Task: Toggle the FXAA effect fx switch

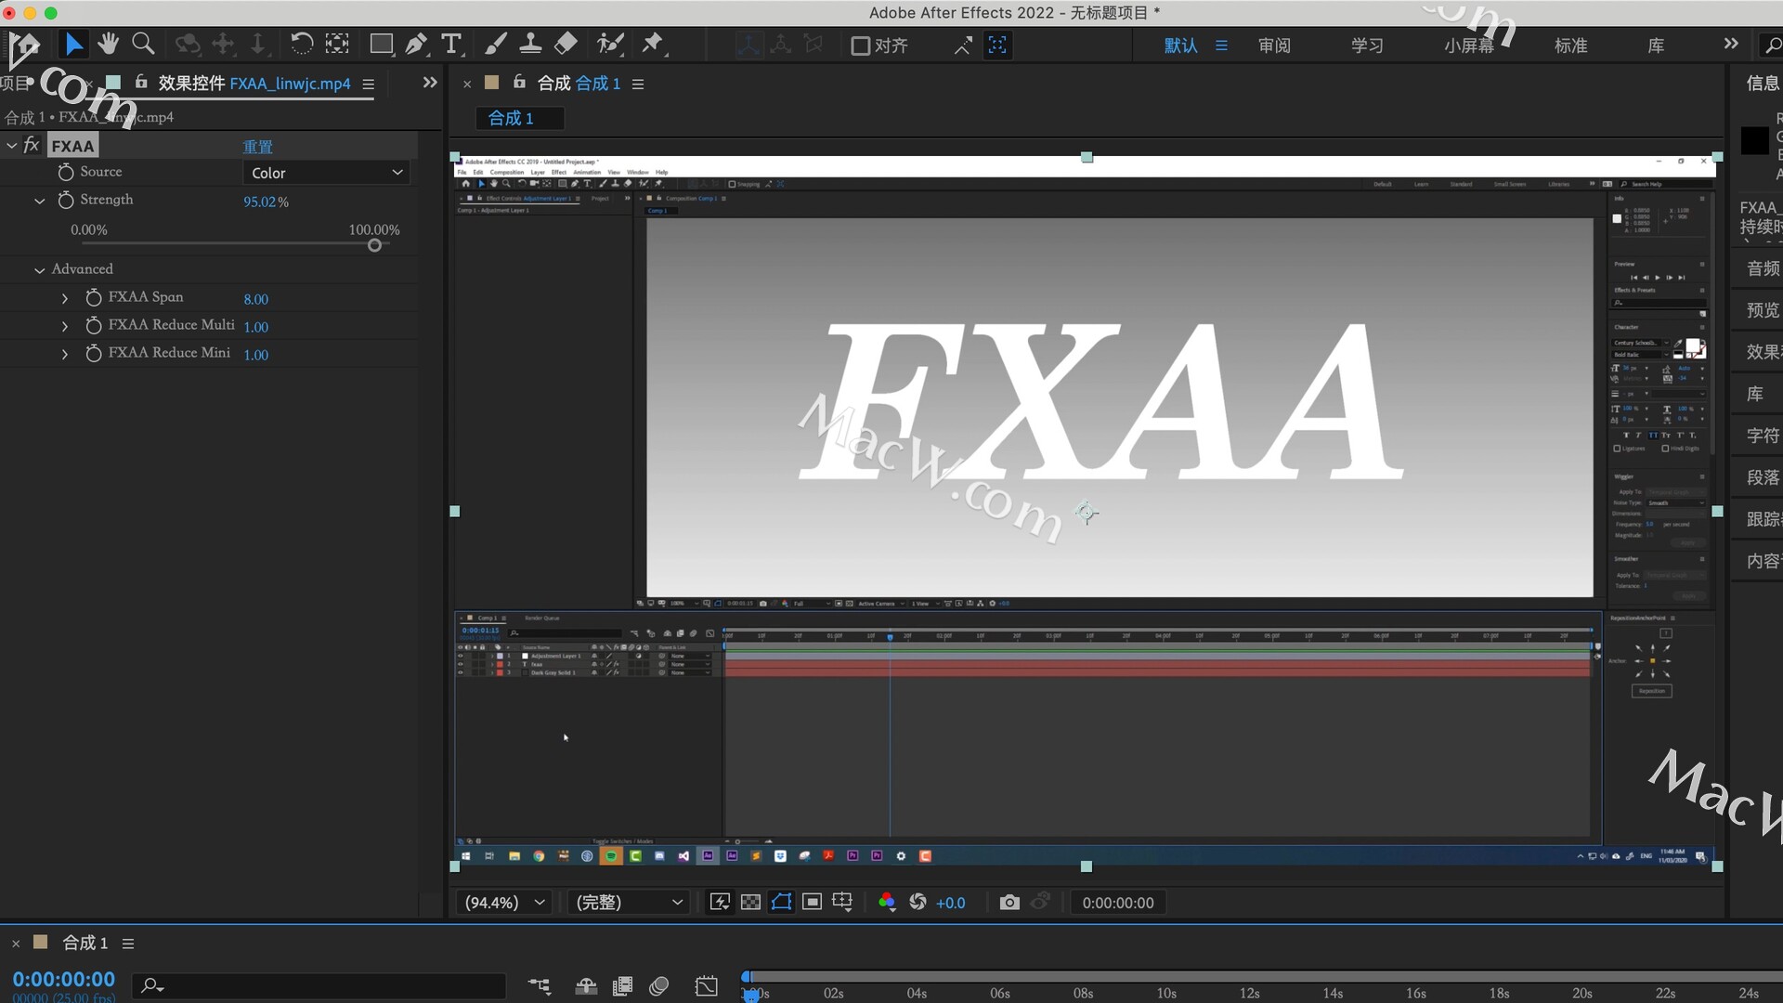Action: coord(32,145)
